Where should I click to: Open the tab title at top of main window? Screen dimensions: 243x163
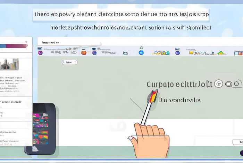tap(50, 42)
